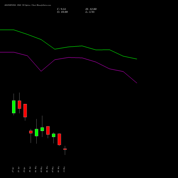178x178 pixels.
Task: Click the red candlestick for 06 May
Action: point(48,130)
